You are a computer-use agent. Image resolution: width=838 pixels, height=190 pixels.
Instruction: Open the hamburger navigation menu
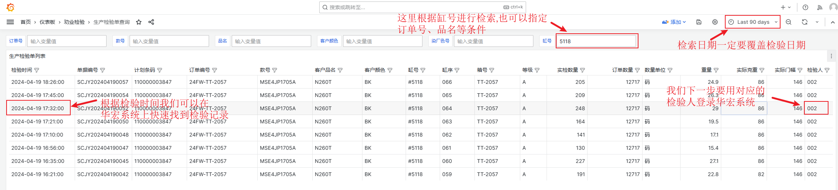tap(10, 22)
